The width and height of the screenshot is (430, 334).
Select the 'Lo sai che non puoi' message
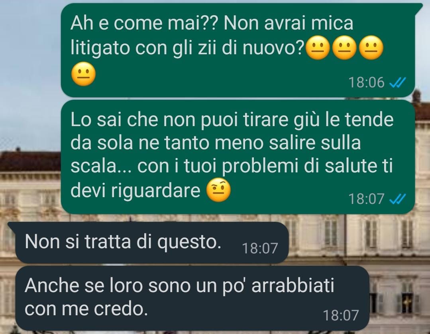point(238,157)
